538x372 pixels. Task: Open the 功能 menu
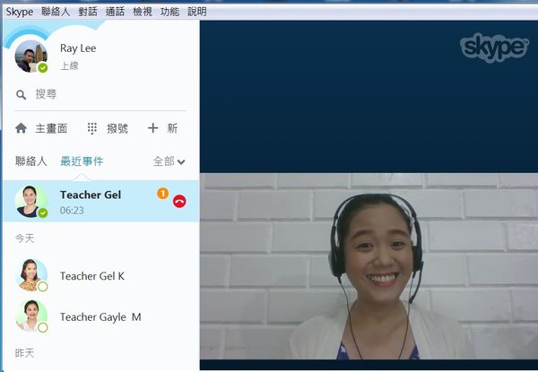(x=169, y=12)
